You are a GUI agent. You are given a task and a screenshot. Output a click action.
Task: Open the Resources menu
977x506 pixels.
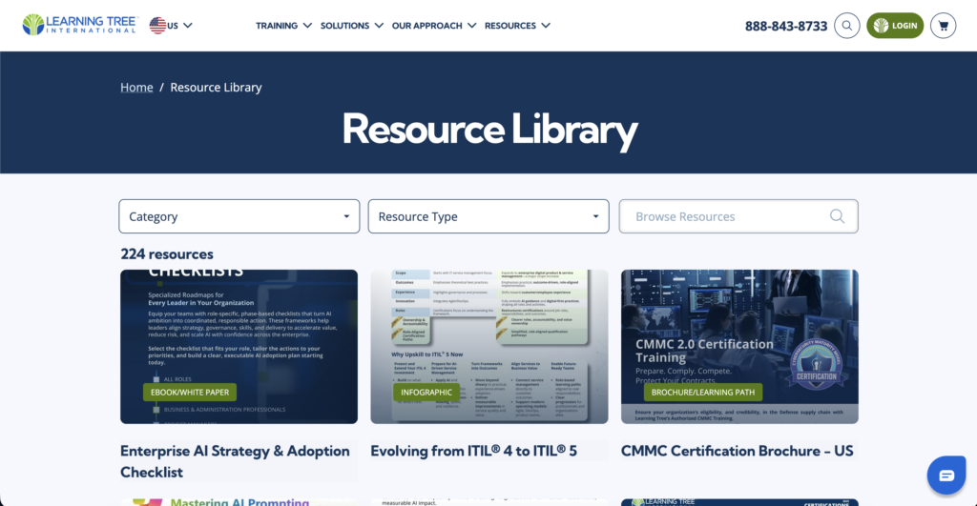tap(510, 26)
